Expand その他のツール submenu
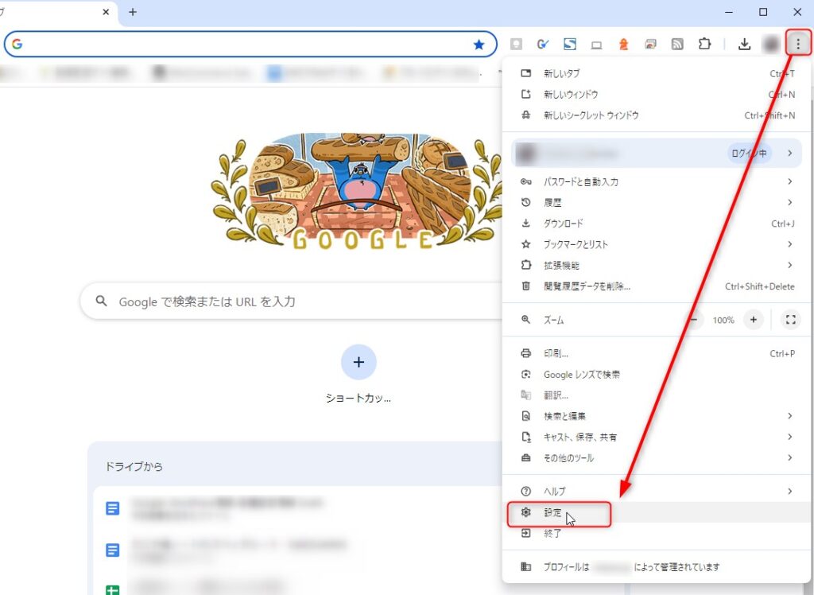This screenshot has width=814, height=595. [x=657, y=458]
